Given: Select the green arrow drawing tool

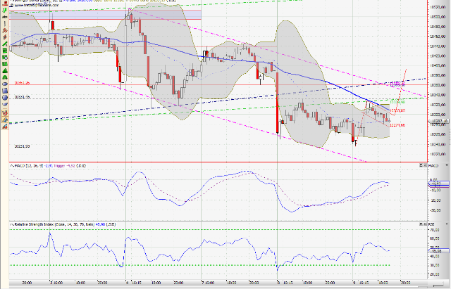Looking at the screenshot, I should click(x=5, y=10).
